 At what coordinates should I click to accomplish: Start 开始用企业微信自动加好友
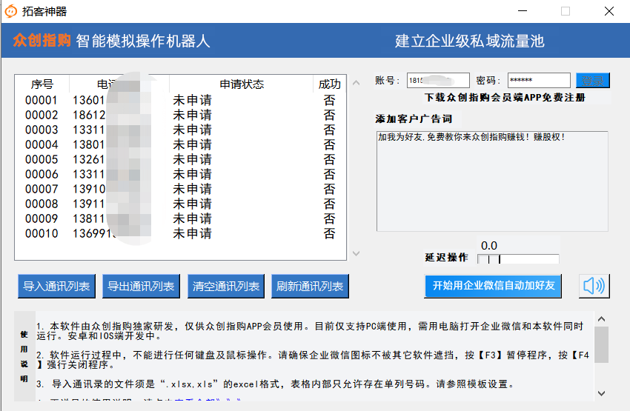(493, 286)
